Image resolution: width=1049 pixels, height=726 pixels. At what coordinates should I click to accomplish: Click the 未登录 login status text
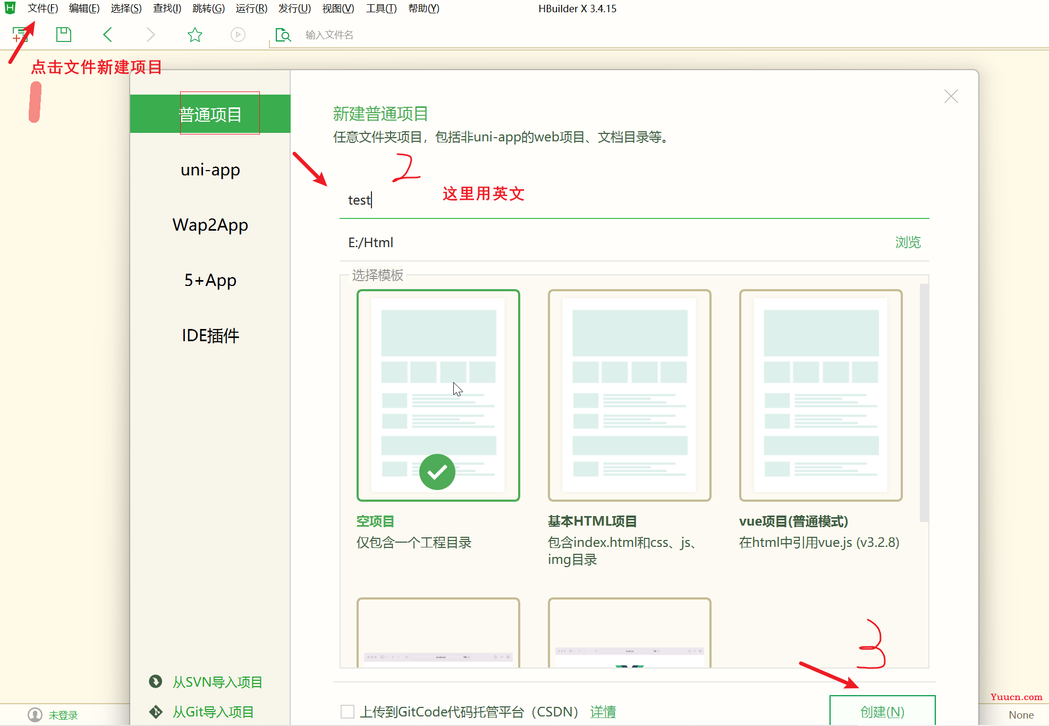pos(63,715)
